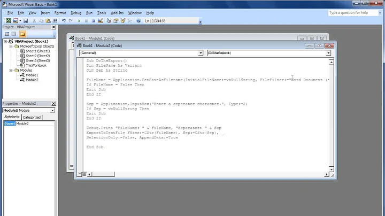Close the Project - VBAProject panel

point(53,27)
